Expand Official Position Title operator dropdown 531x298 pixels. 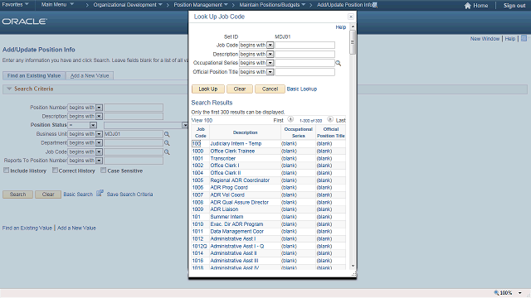270,72
